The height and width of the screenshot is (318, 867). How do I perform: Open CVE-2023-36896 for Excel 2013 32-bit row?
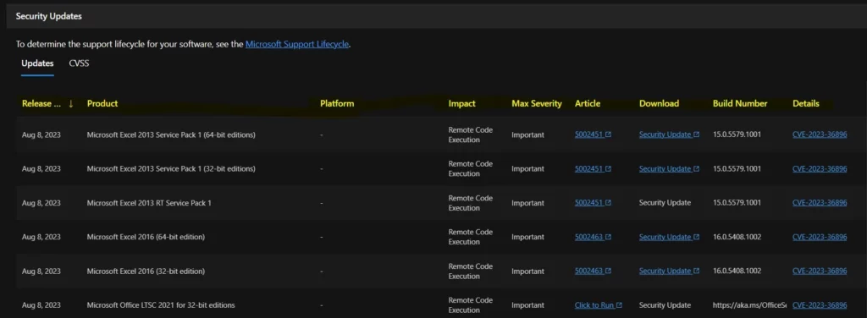pyautogui.click(x=820, y=169)
